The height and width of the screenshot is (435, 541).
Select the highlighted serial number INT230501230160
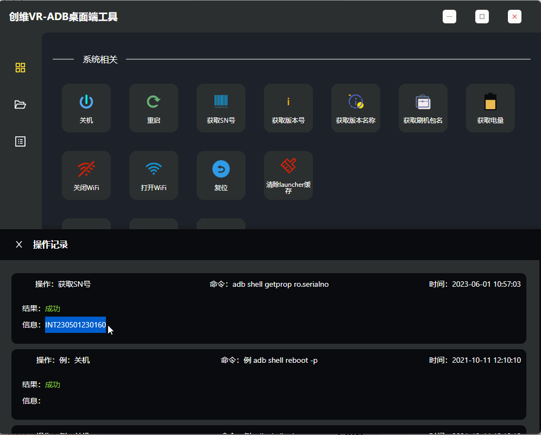[75, 324]
